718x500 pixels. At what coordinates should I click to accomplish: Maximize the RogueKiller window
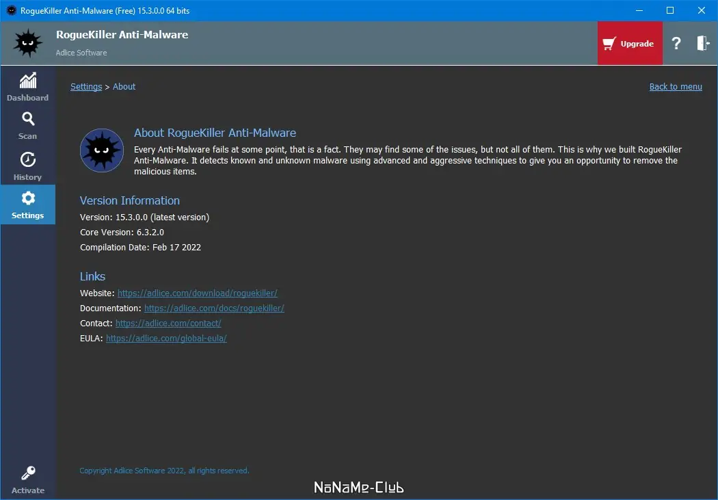[670, 10]
